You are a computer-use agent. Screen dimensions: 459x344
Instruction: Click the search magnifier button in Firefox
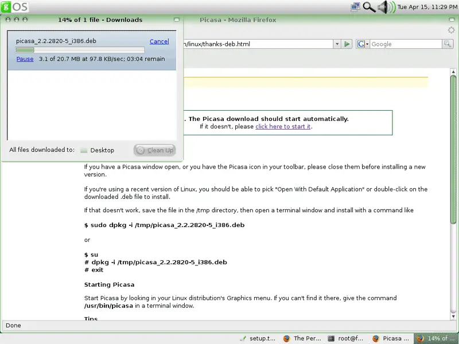(447, 44)
